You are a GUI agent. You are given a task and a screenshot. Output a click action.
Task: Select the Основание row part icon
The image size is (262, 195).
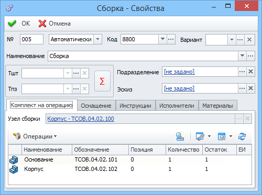click(x=14, y=160)
